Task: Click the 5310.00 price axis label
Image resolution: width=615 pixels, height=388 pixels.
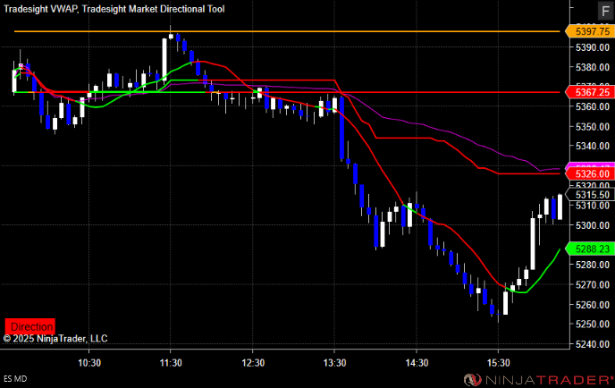Action: click(x=593, y=206)
